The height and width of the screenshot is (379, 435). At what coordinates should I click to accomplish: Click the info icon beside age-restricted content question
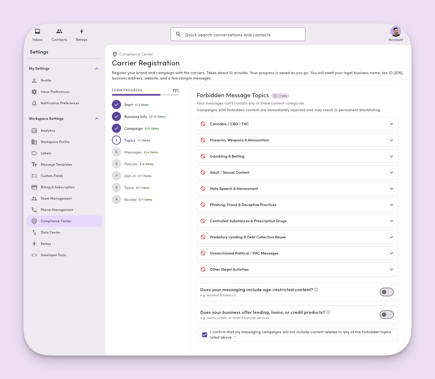(316, 290)
